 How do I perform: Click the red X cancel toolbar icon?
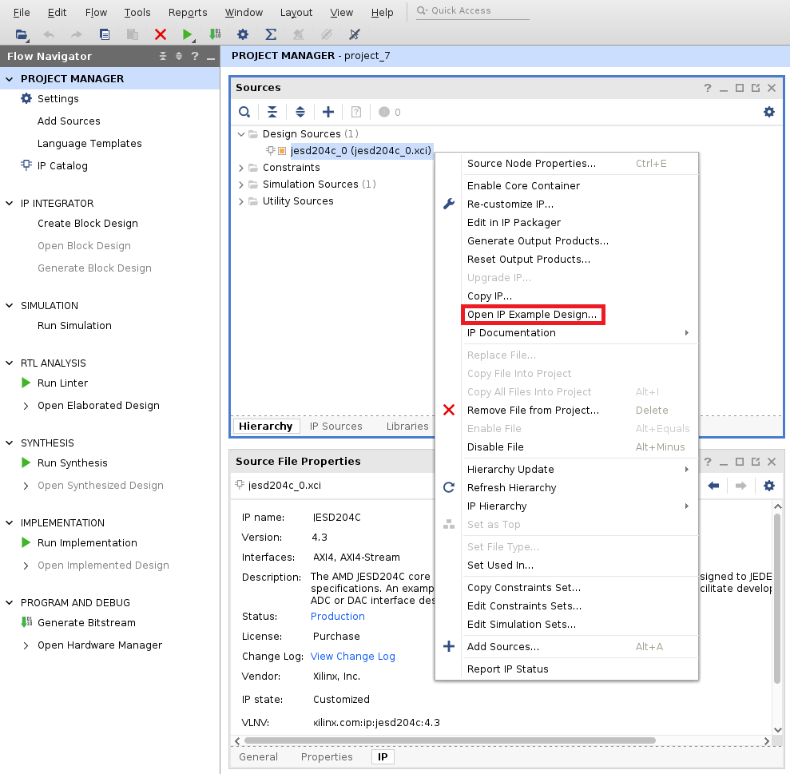(161, 34)
